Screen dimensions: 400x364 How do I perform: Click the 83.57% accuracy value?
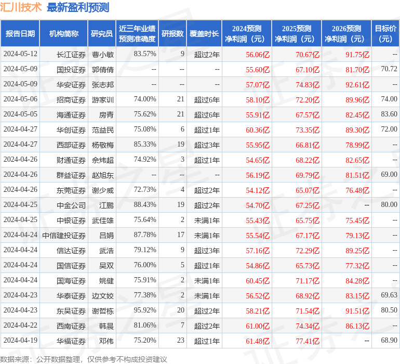click(x=145, y=54)
